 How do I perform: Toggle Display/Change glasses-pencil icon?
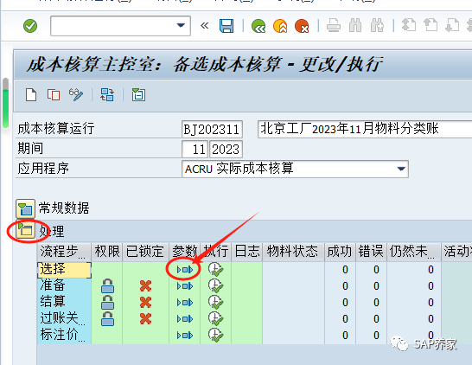(76, 95)
